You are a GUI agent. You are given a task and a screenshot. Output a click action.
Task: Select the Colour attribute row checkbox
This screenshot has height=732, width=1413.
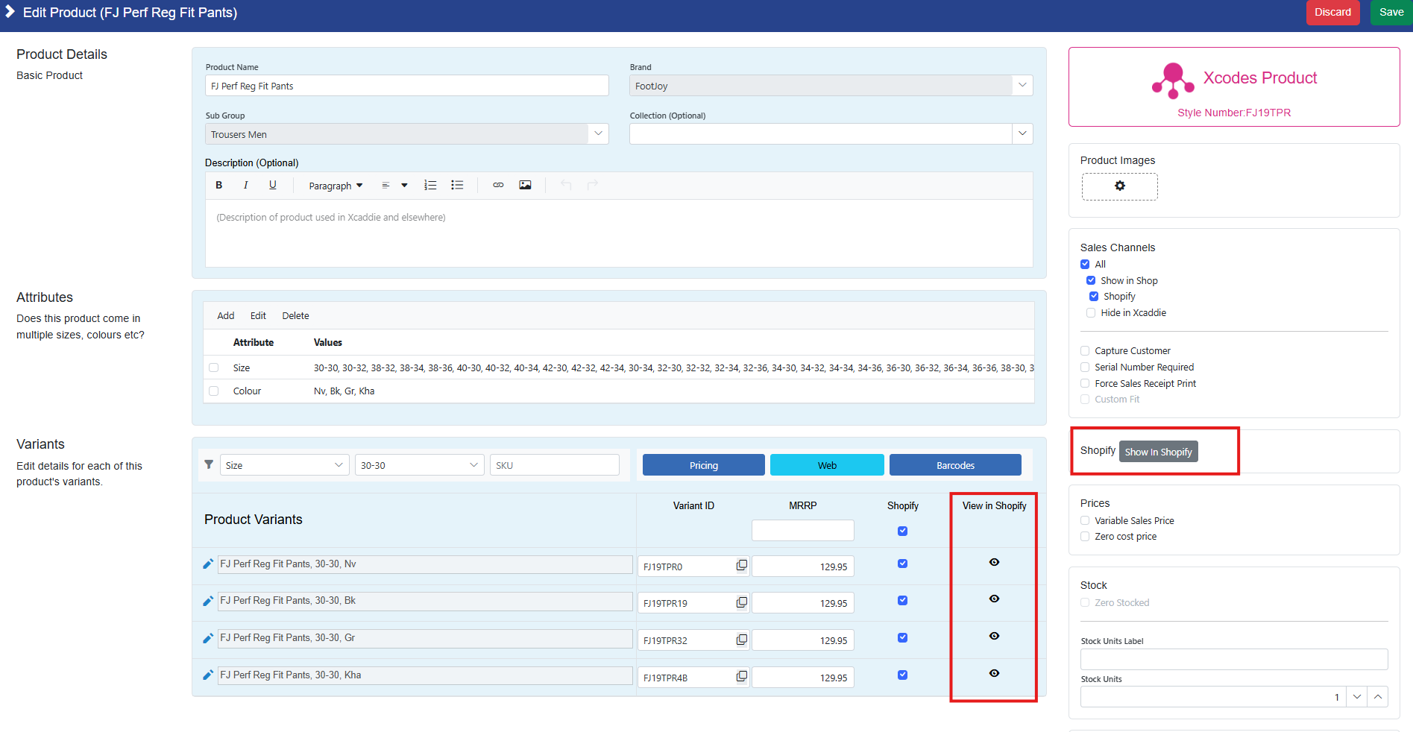click(214, 391)
